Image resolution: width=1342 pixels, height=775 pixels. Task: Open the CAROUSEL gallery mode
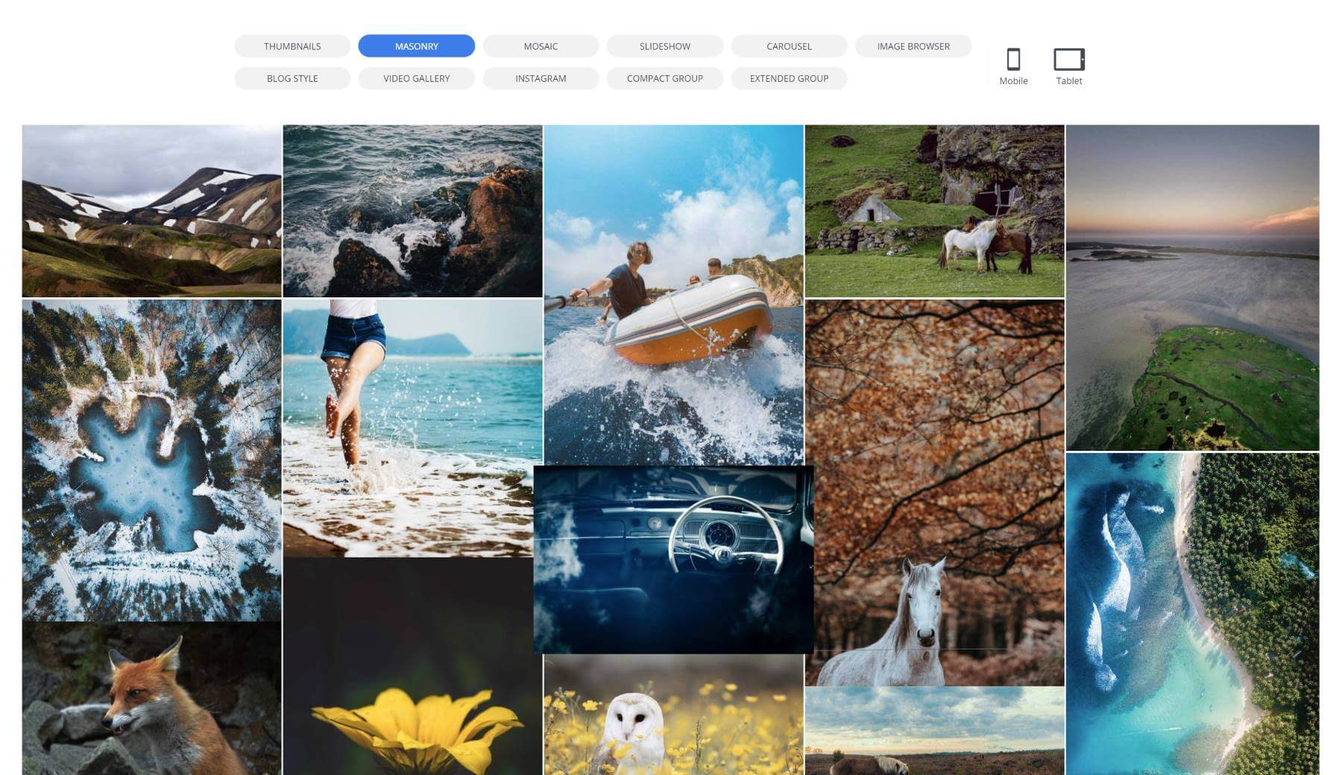coord(790,46)
